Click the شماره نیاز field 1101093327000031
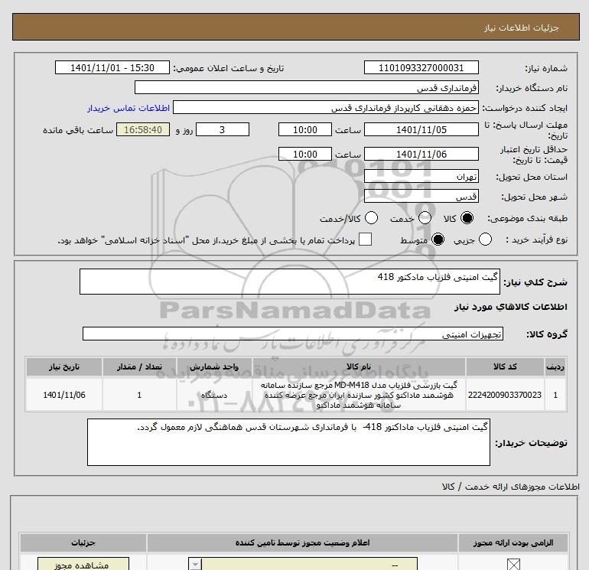Image resolution: width=589 pixels, height=570 pixels. 421,67
